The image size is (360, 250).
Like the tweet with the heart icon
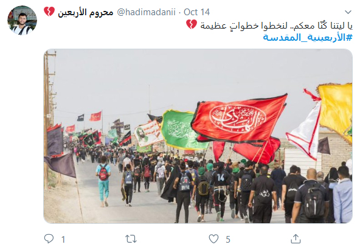(x=213, y=239)
